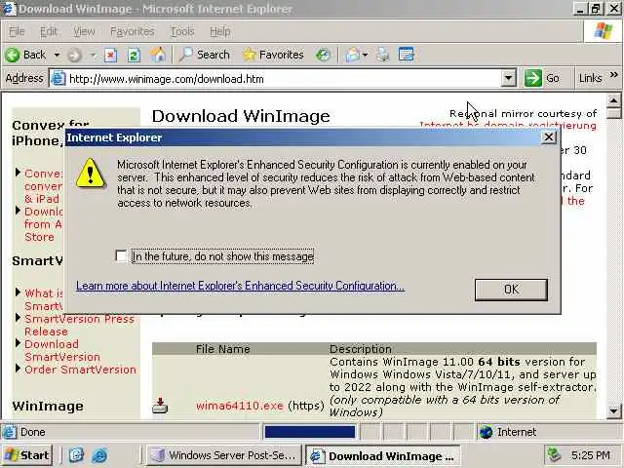Open the View menu

pyautogui.click(x=84, y=31)
